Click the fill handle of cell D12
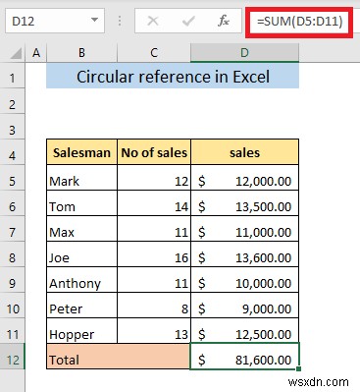 (298, 369)
